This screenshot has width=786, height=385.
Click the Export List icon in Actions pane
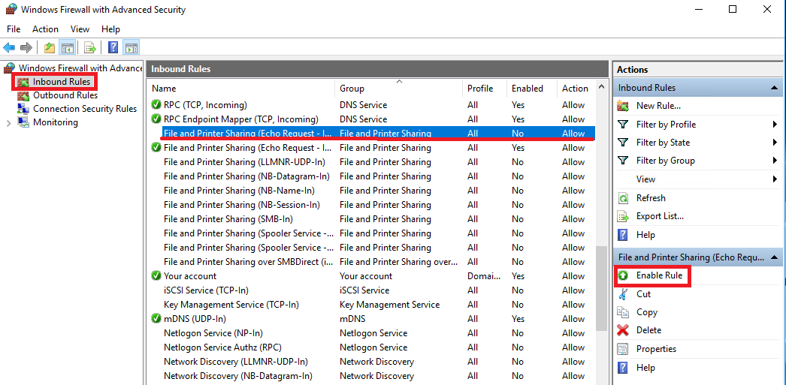(623, 216)
